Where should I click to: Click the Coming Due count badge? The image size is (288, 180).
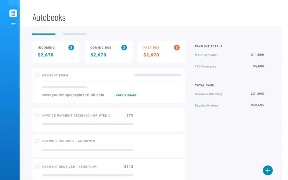coord(124,48)
